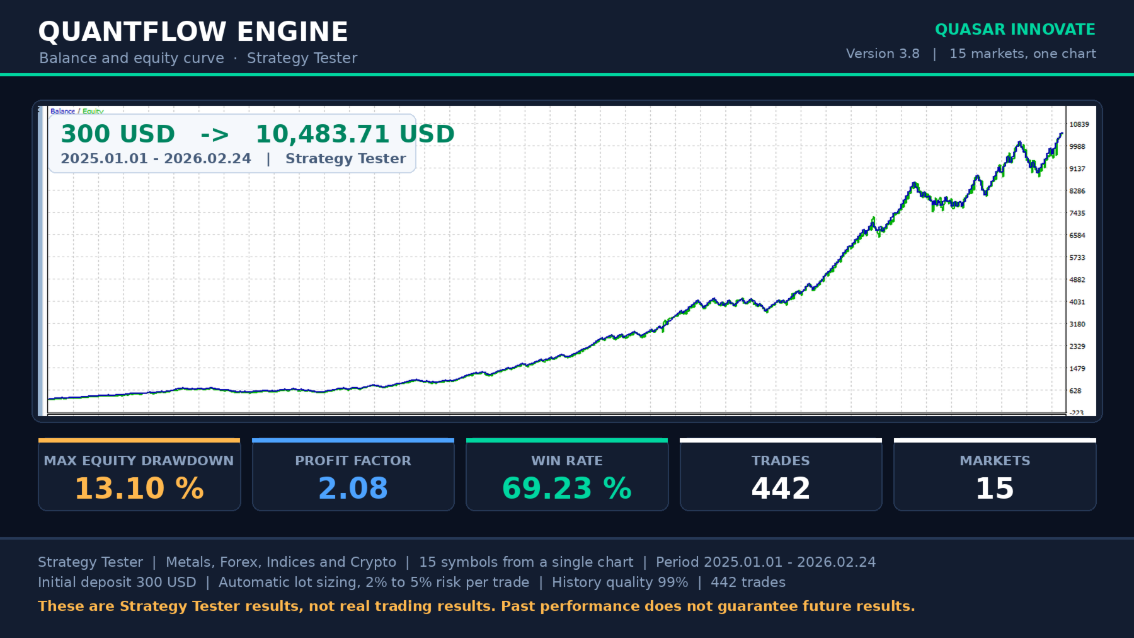Screen dimensions: 1134x638
Task: Click the 4031 value on price axis
Action: [x=1077, y=302]
